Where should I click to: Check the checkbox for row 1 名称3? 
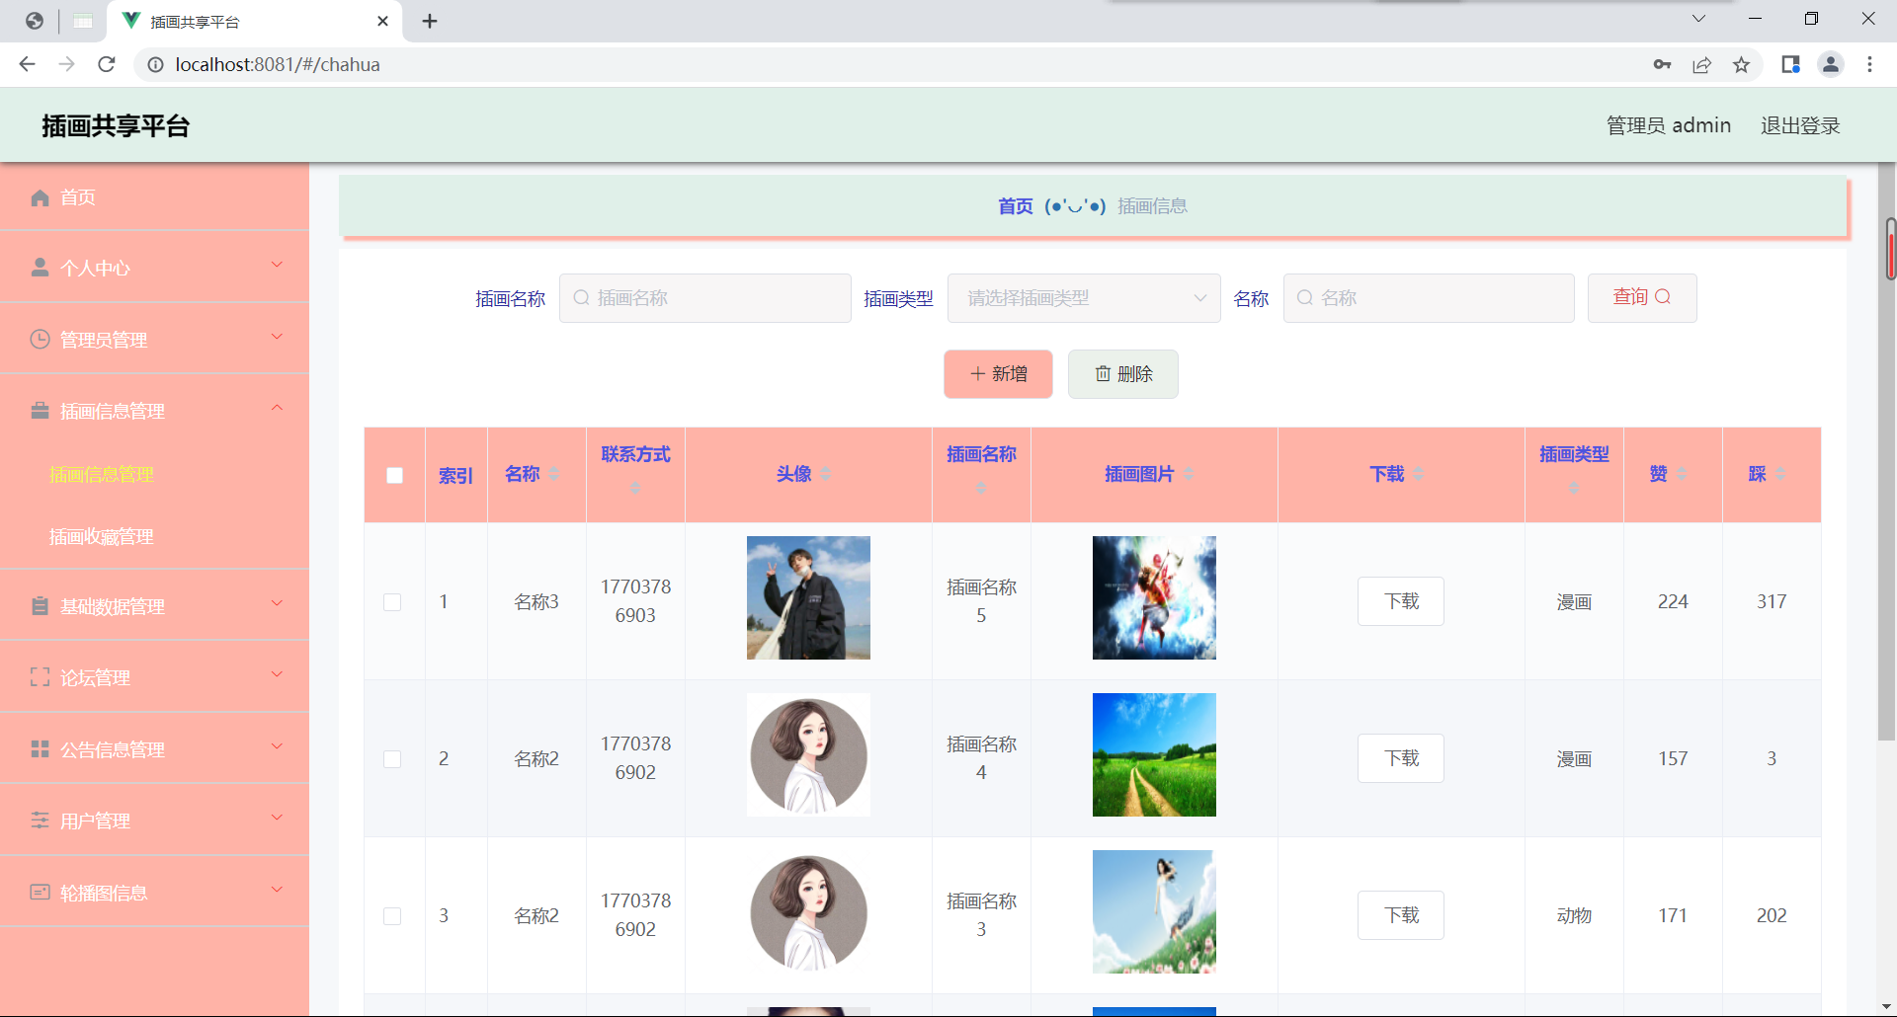[x=392, y=602]
